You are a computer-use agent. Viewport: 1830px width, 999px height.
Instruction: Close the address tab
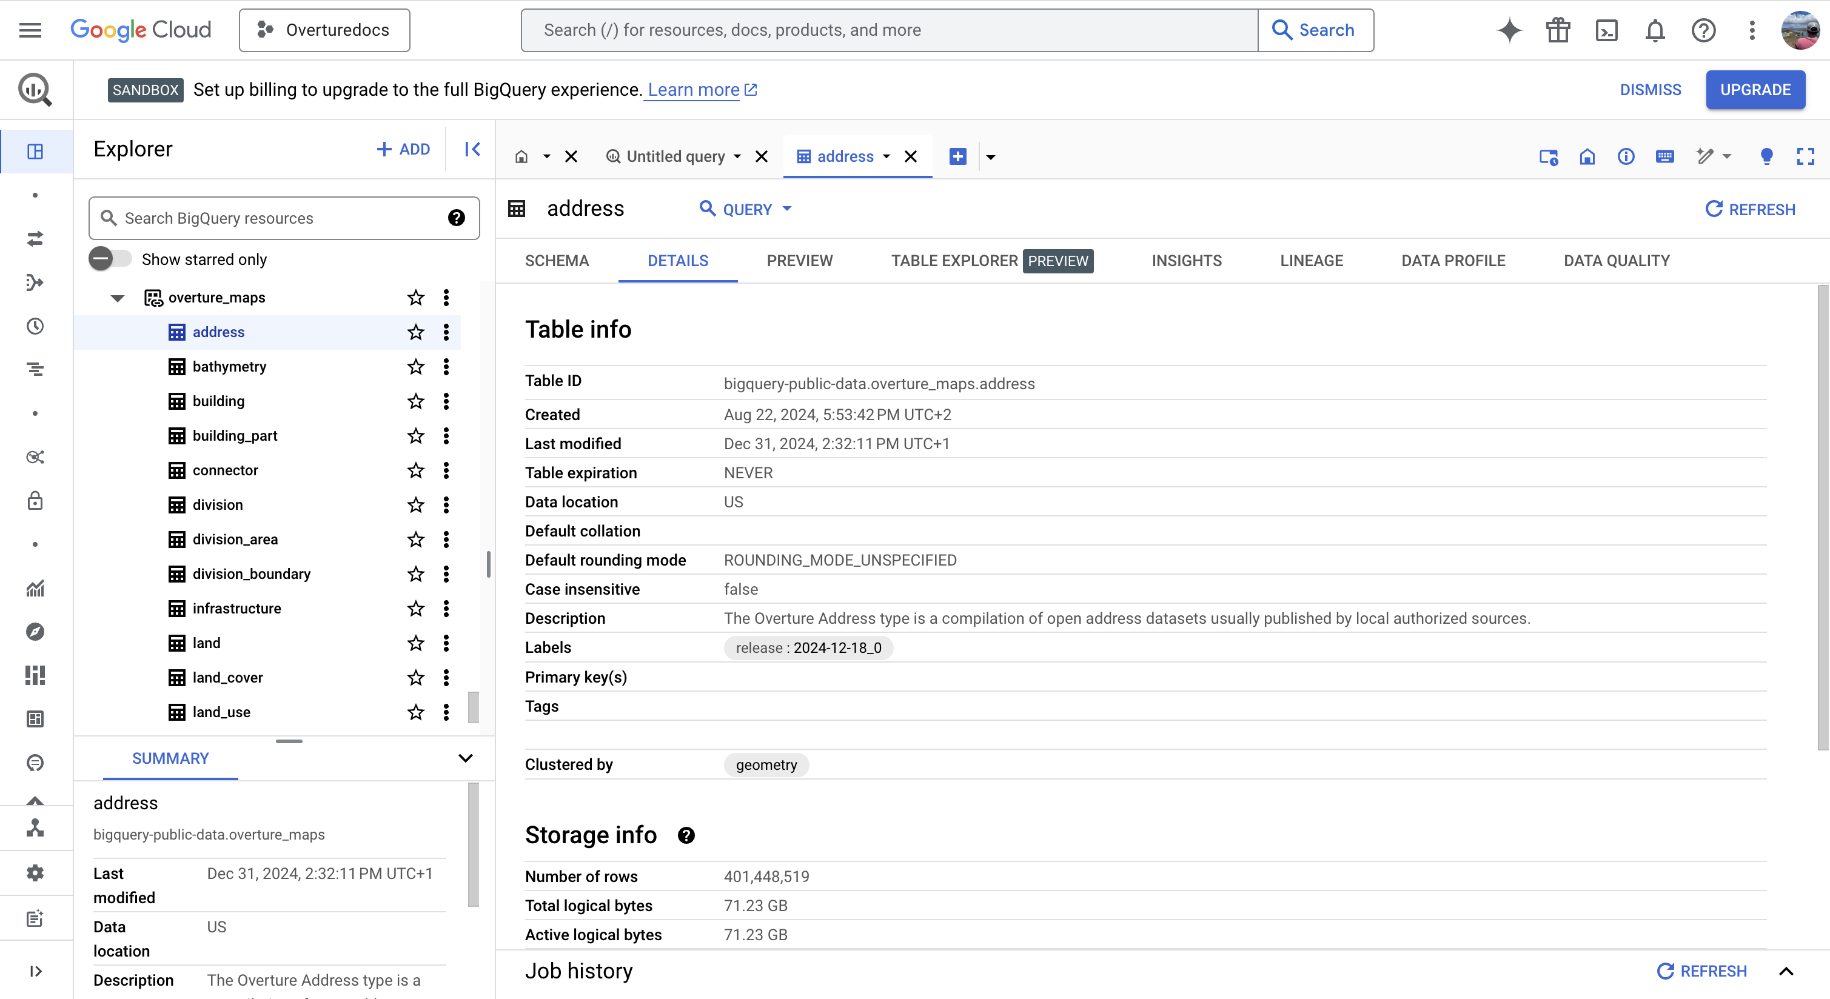(910, 156)
